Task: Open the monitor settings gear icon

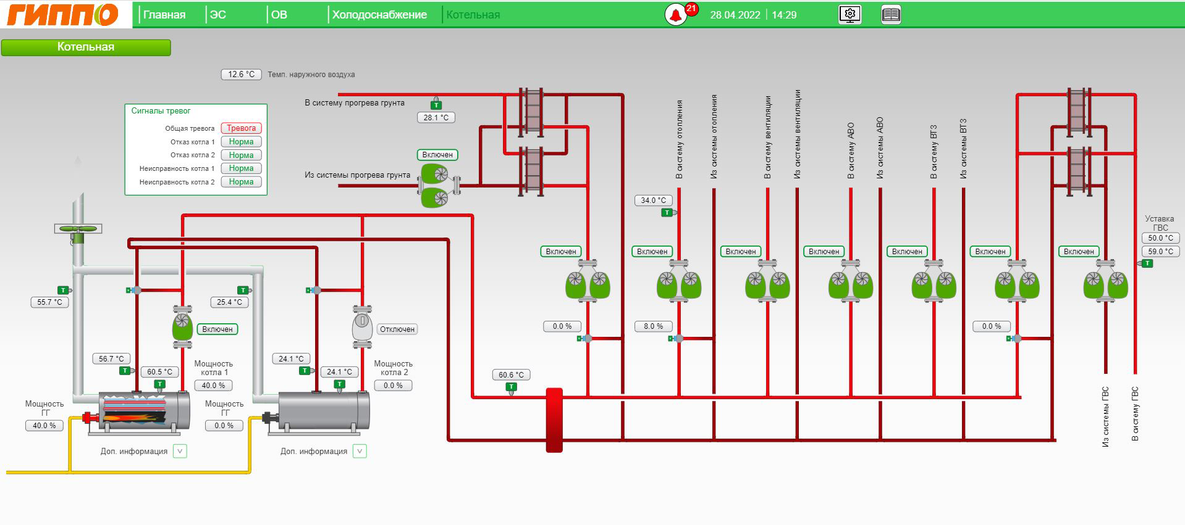Action: [x=850, y=14]
